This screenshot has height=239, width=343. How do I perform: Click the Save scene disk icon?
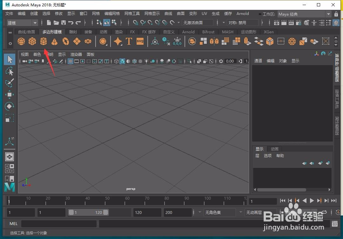click(64, 23)
